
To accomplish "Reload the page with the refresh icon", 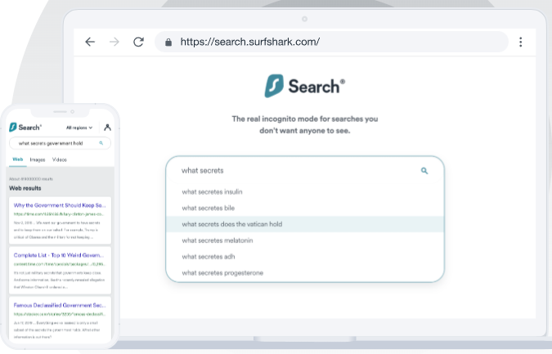I will (138, 42).
